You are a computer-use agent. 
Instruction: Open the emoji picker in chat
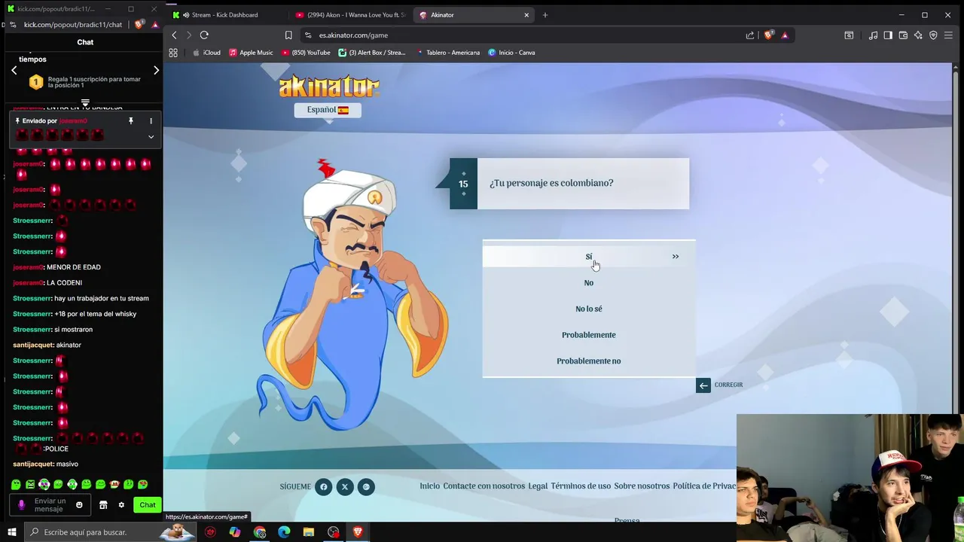(x=79, y=505)
